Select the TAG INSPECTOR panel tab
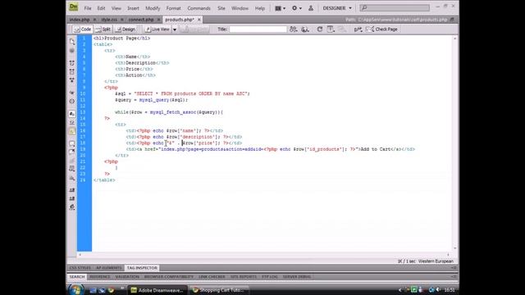Image resolution: width=525 pixels, height=295 pixels. (142, 268)
